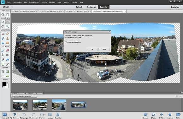Select the Quick Selection tool

click(x=8, y=26)
